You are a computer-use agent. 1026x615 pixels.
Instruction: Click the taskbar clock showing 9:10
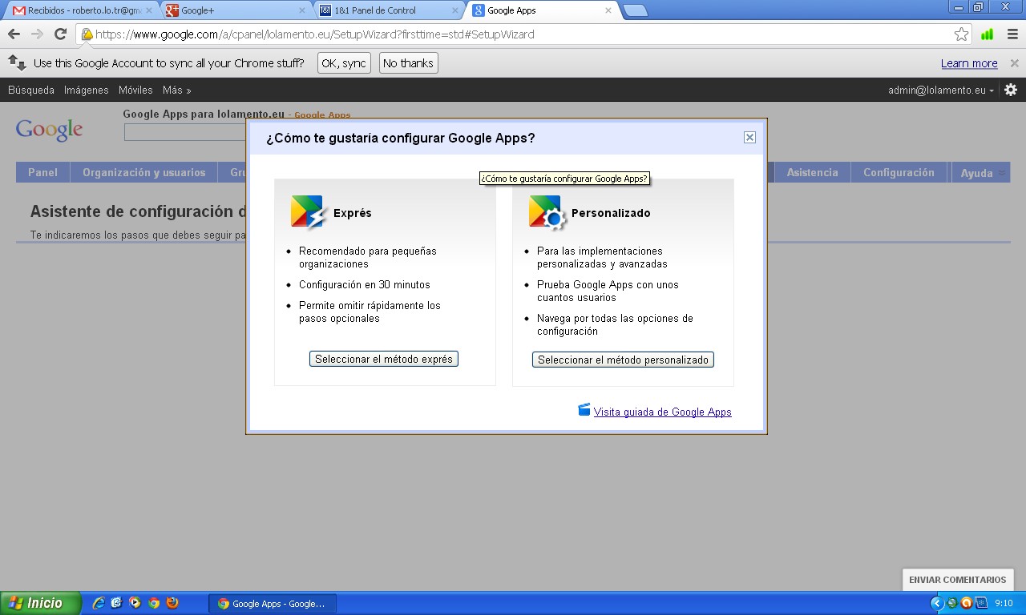click(x=1004, y=603)
